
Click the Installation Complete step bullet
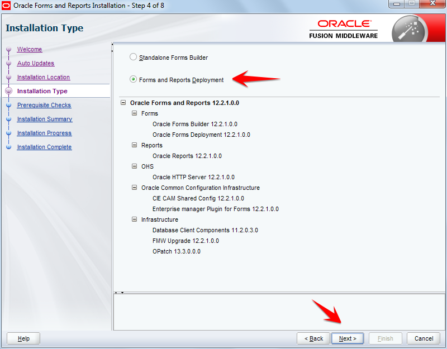click(x=9, y=147)
